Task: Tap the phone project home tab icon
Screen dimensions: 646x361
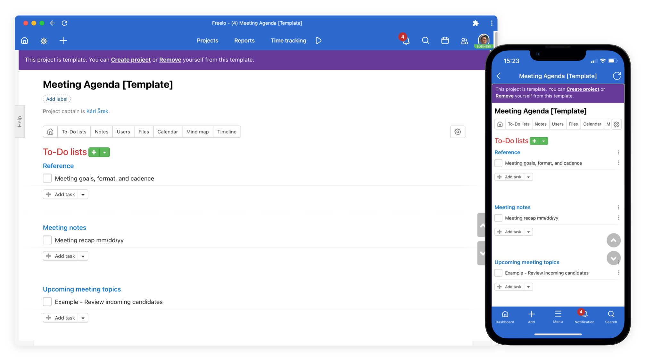Action: 500,124
